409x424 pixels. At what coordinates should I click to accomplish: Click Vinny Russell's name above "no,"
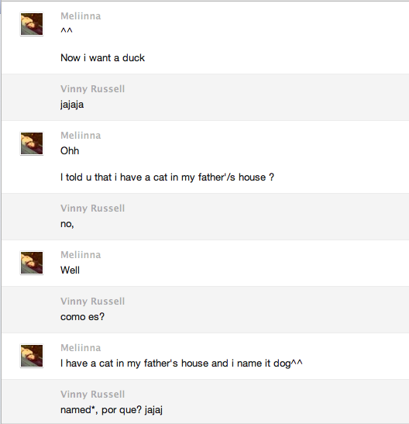92,209
